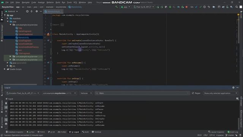This screenshot has width=243, height=137.
Task: Click the Logcat down arrow icon
Action: point(6,115)
